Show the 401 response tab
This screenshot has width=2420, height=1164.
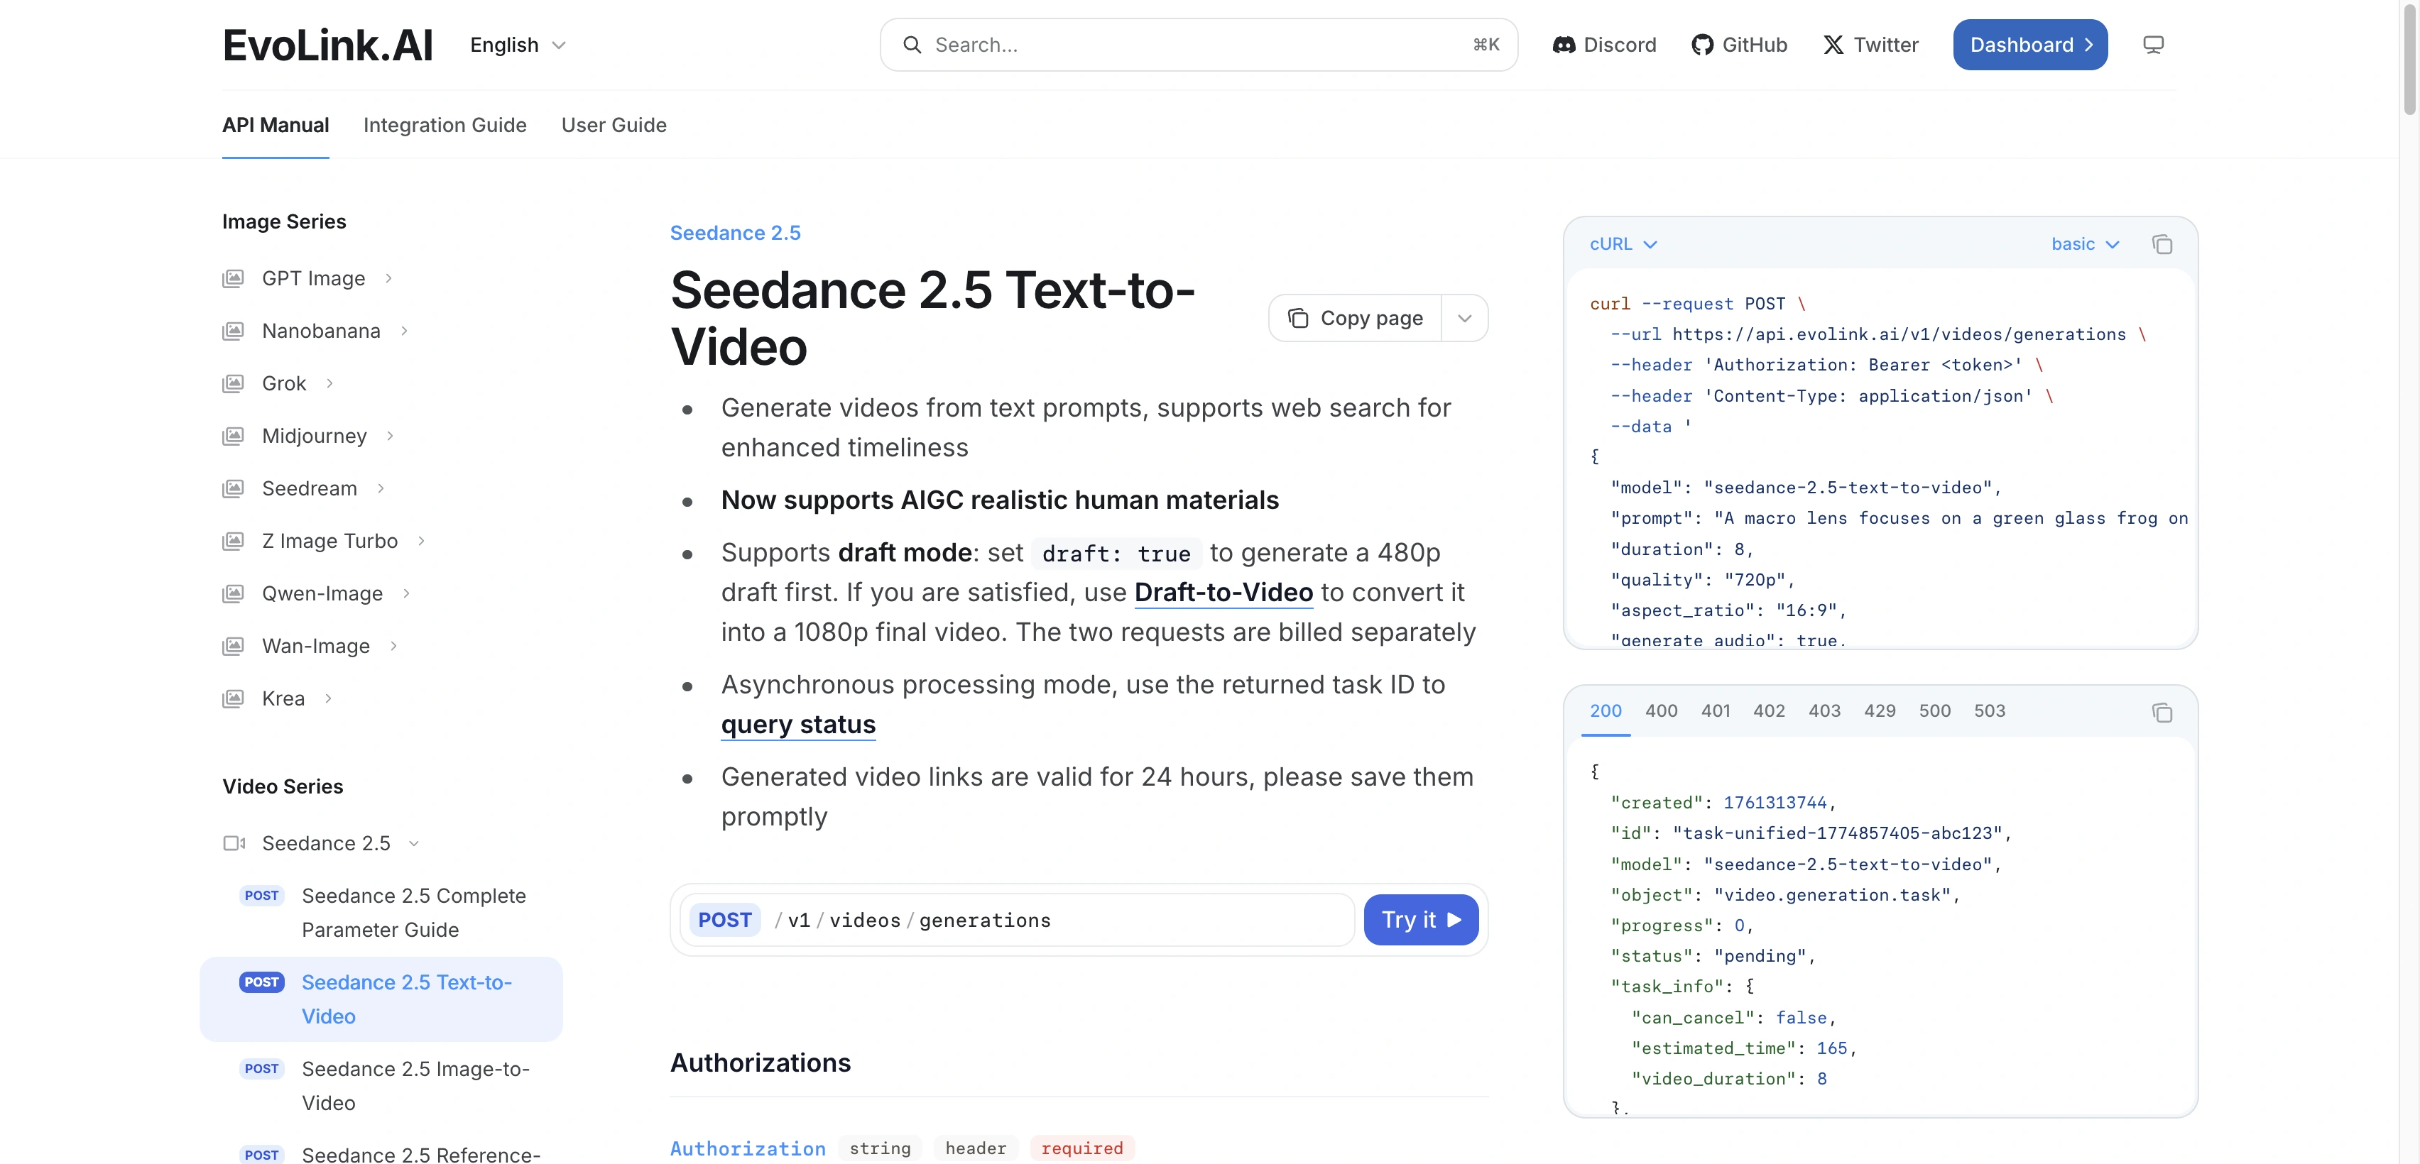click(x=1716, y=710)
